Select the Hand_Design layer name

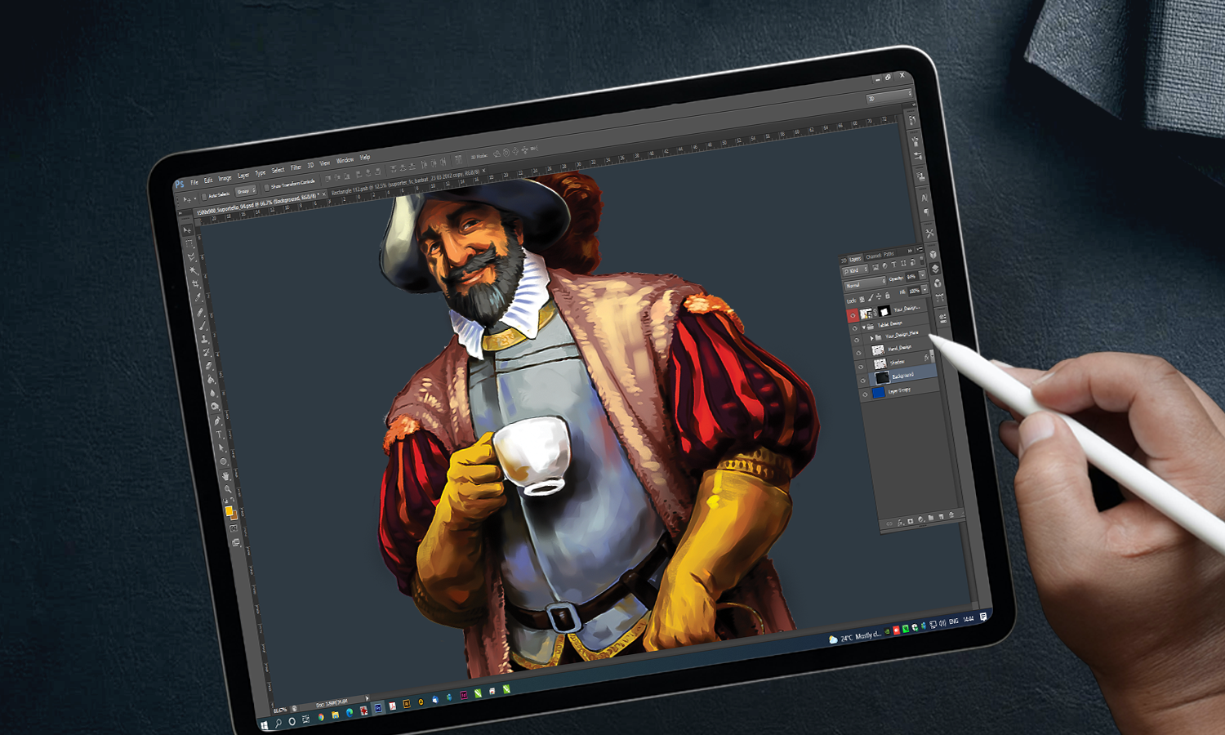click(x=900, y=348)
